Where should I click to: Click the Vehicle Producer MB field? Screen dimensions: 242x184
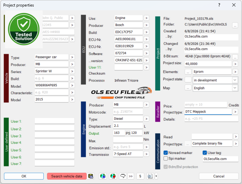point(51,64)
